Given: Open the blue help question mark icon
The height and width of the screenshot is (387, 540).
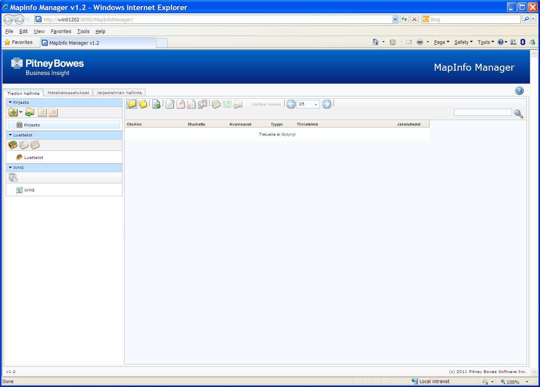Looking at the screenshot, I should [519, 91].
